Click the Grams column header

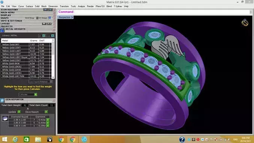33,41
